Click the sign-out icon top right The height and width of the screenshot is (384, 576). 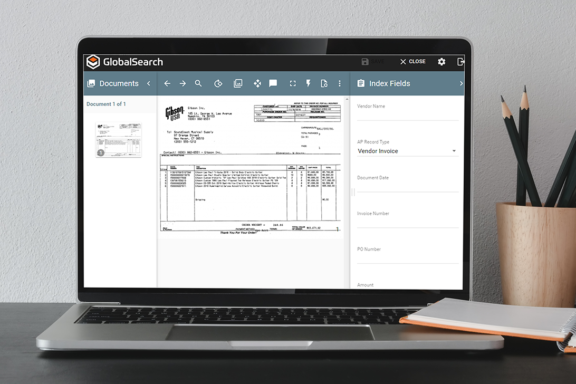click(x=460, y=62)
